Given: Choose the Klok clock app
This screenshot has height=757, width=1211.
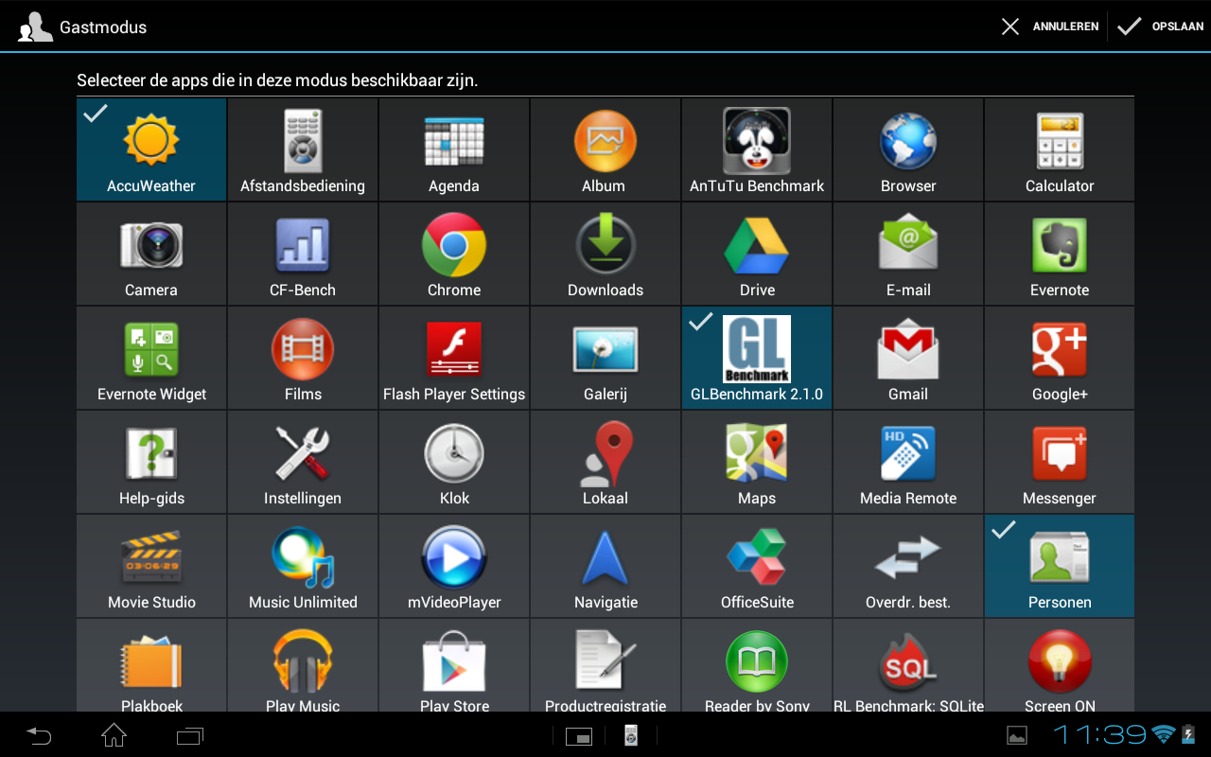Looking at the screenshot, I should point(454,462).
